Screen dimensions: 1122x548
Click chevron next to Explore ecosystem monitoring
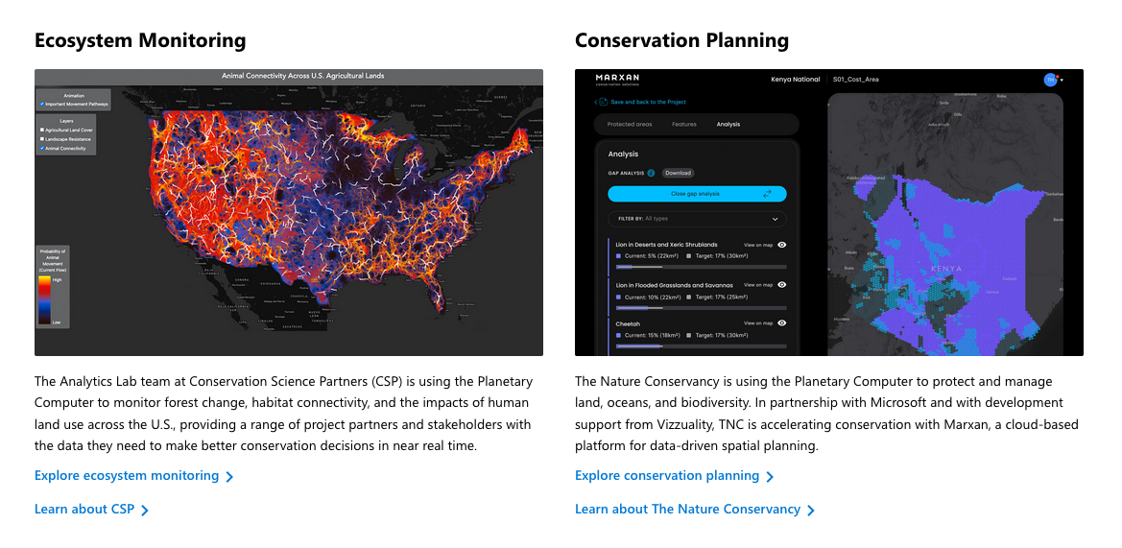[229, 477]
